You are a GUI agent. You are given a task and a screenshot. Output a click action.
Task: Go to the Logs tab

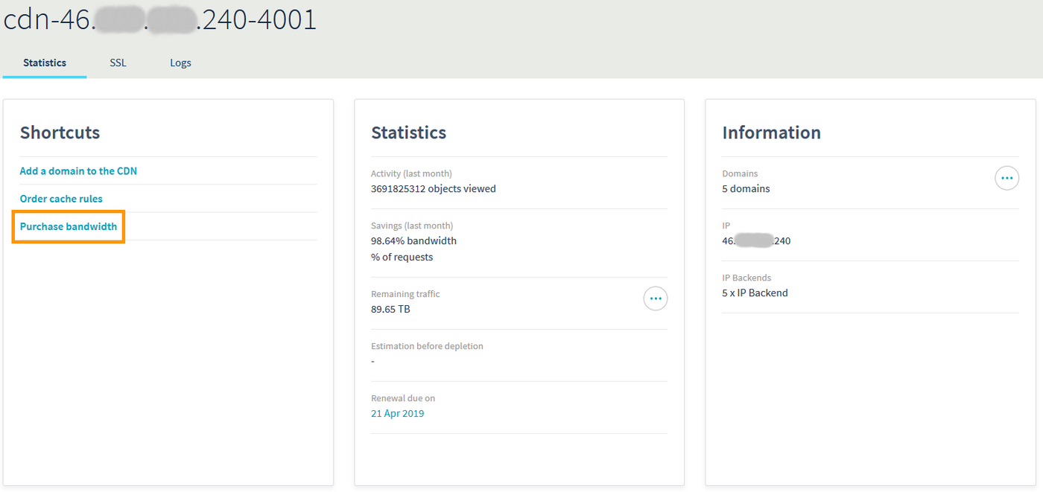pyautogui.click(x=180, y=63)
